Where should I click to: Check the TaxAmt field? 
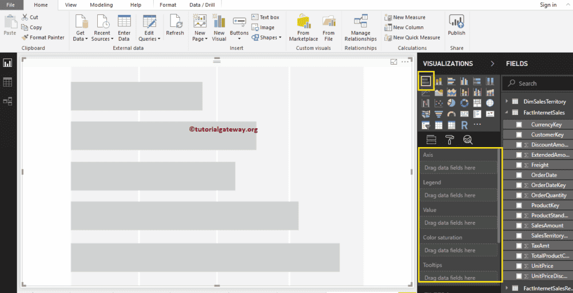tap(519, 246)
